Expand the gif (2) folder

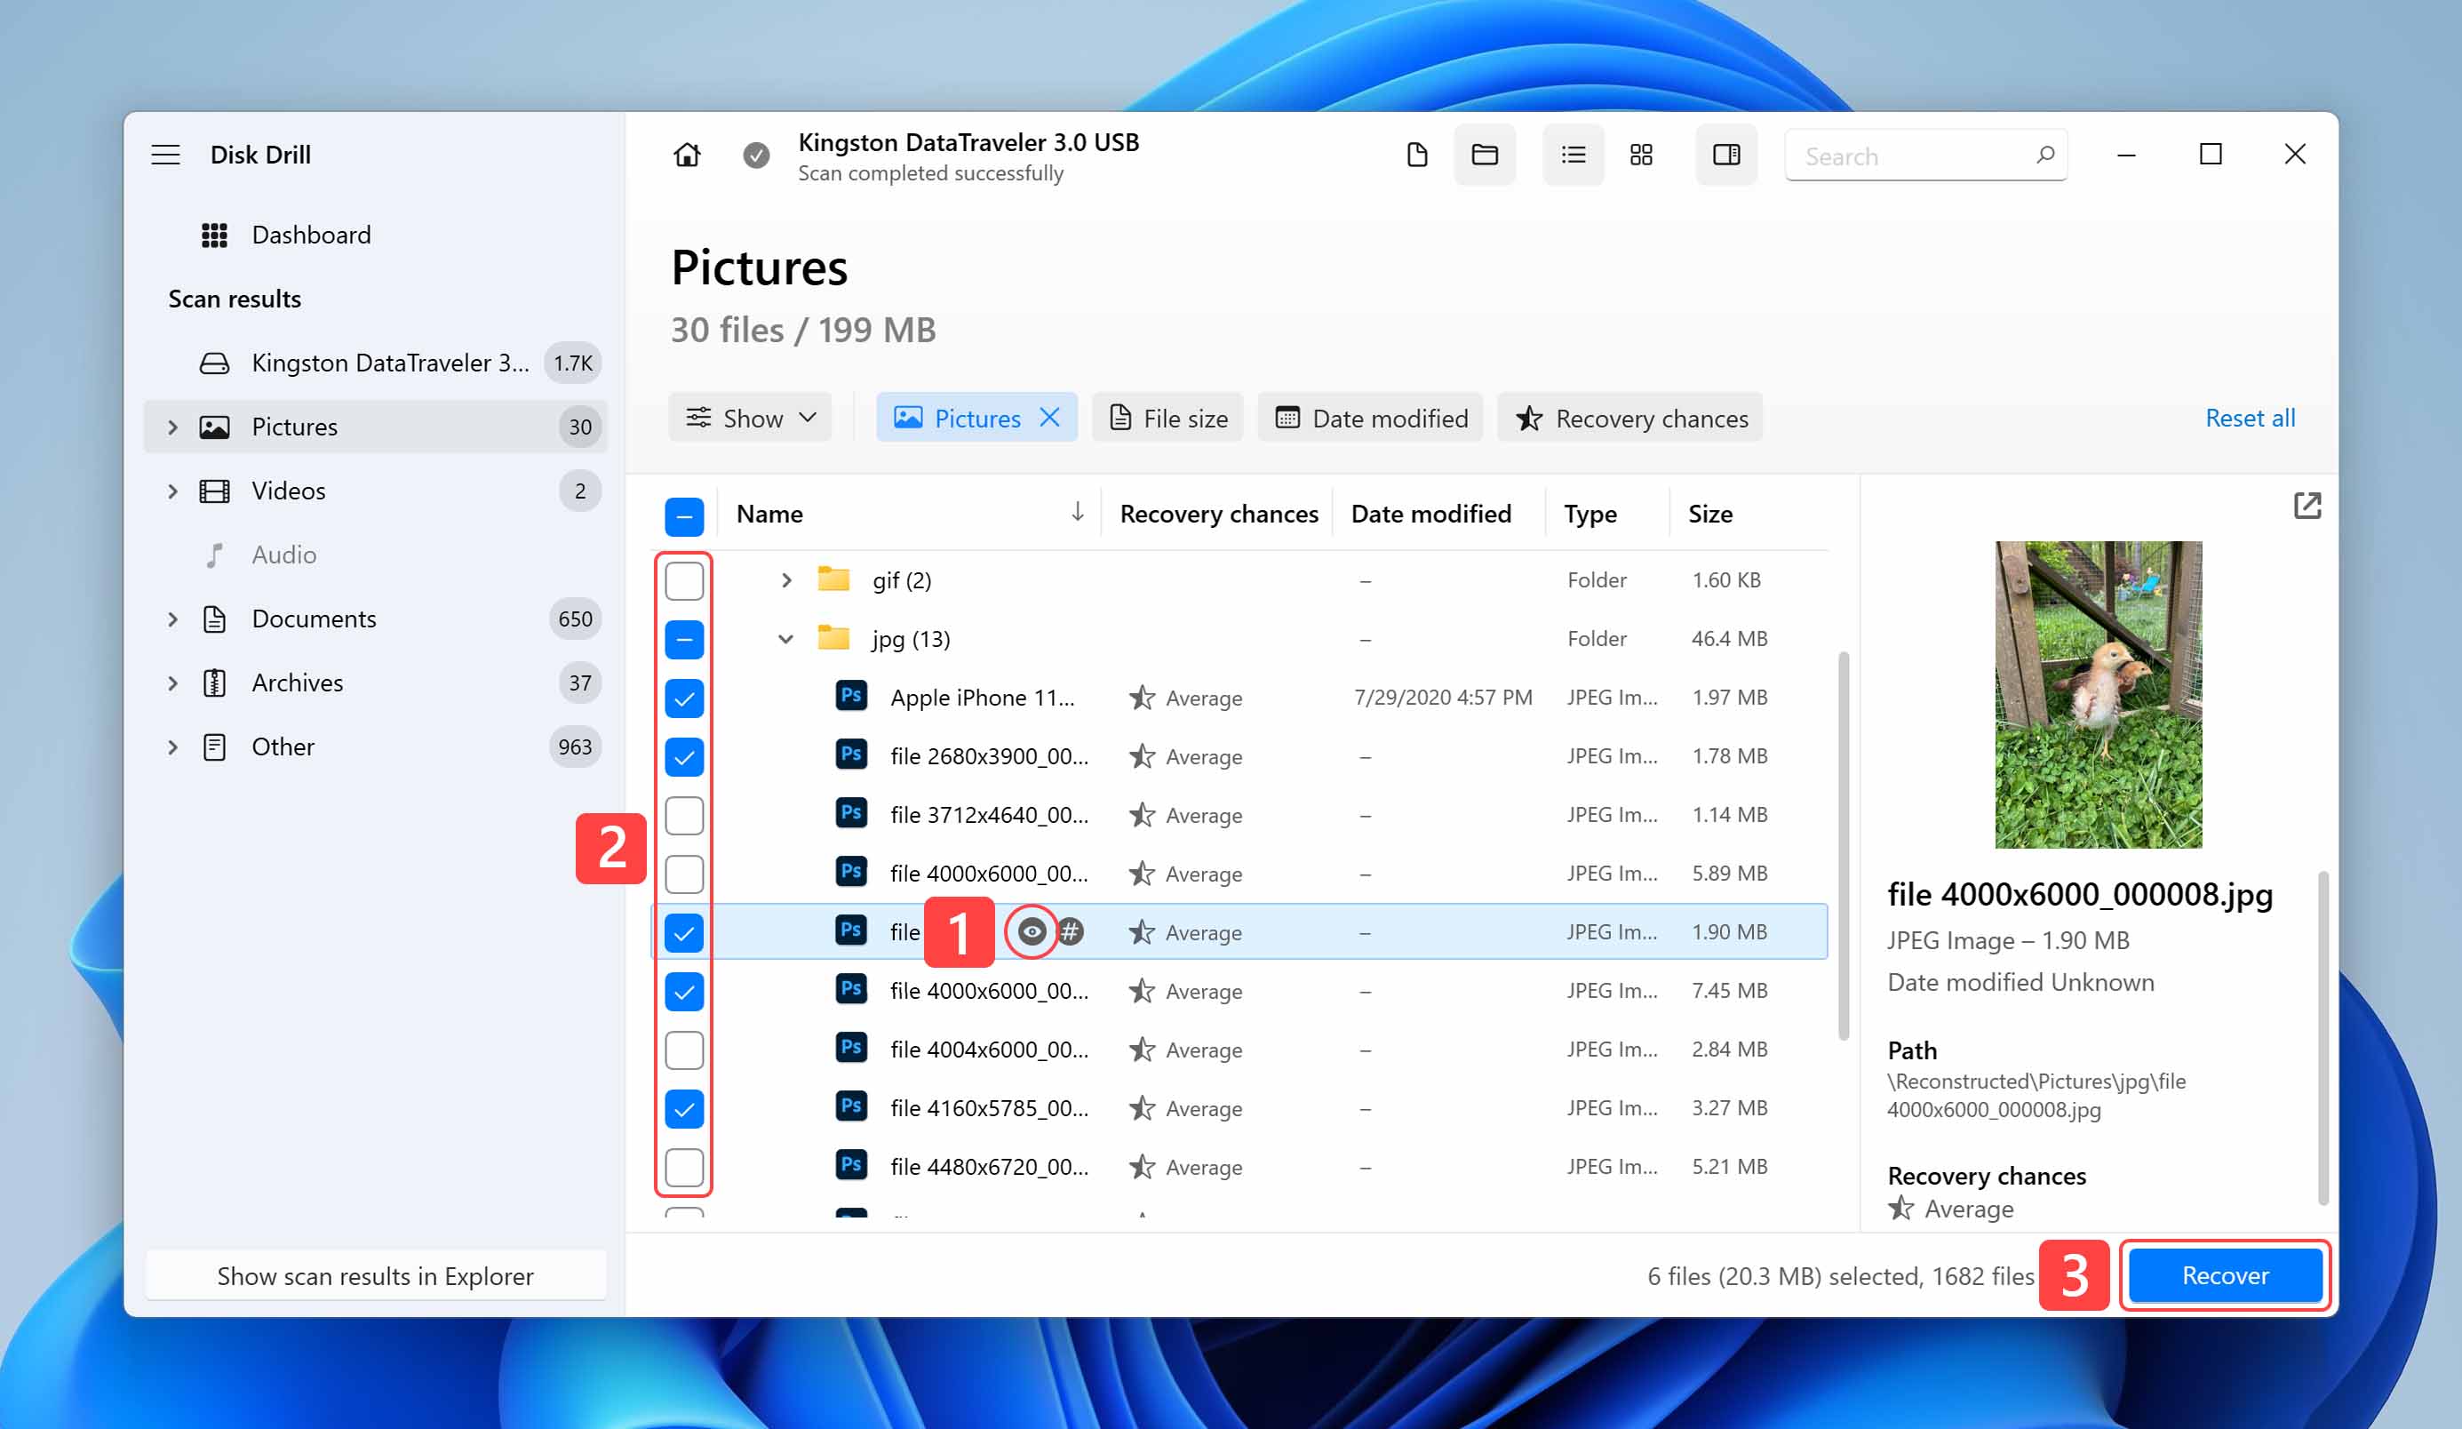click(785, 579)
